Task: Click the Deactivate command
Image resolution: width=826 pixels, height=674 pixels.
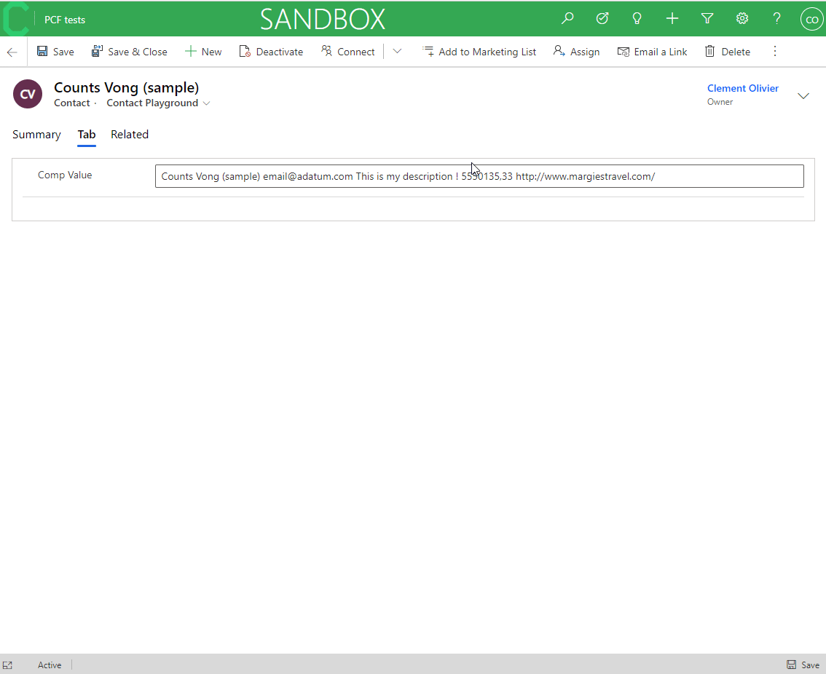Action: coord(271,52)
